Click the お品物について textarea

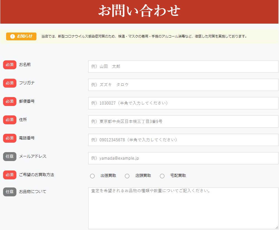click(x=183, y=208)
